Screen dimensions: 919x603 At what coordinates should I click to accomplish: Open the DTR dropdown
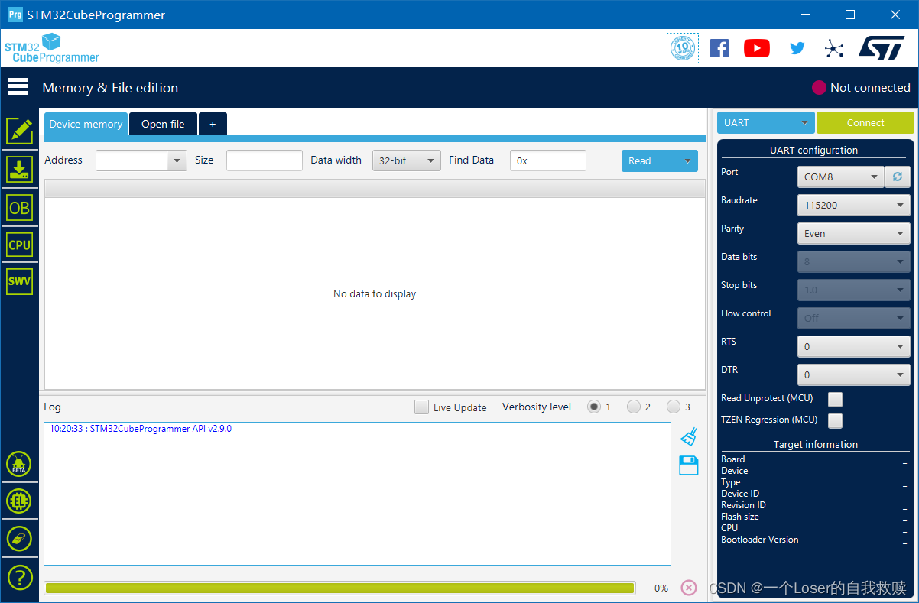pos(854,374)
